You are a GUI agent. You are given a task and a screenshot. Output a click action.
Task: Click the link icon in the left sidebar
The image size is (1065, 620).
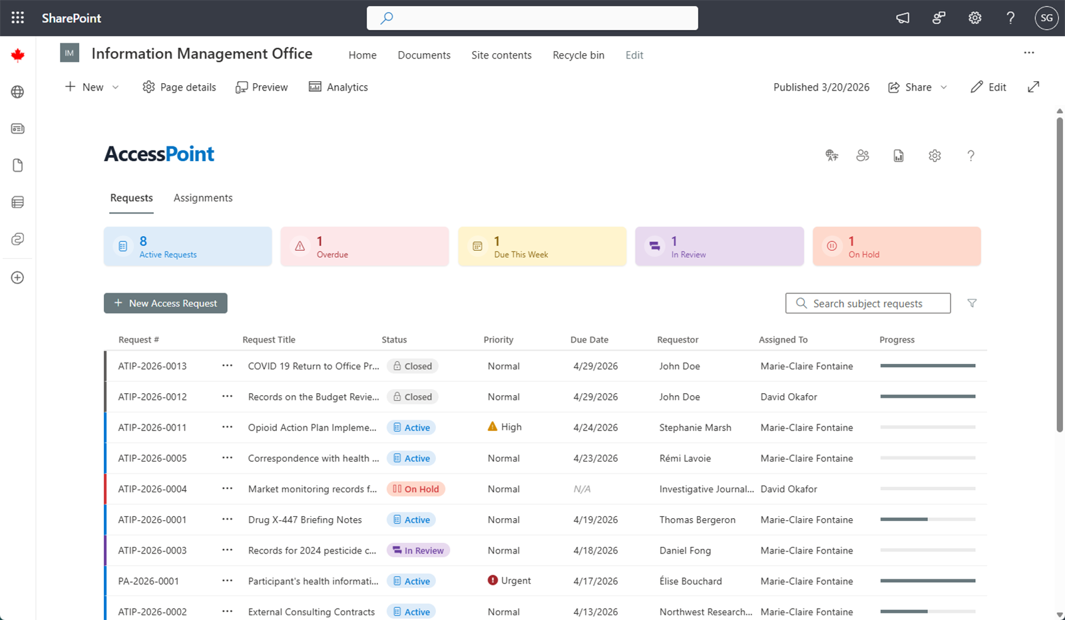pyautogui.click(x=17, y=238)
